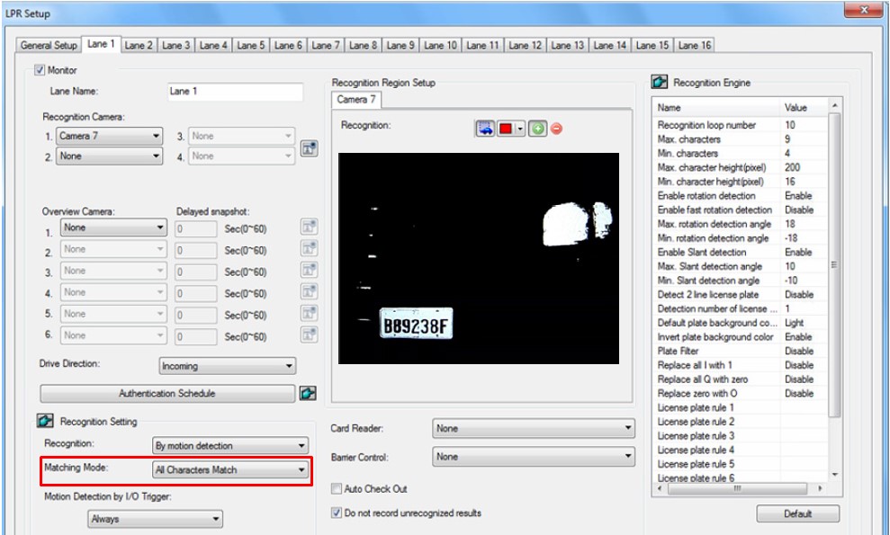This screenshot has height=535, width=890.
Task: Click the Authentication Schedule button
Action: click(x=167, y=393)
